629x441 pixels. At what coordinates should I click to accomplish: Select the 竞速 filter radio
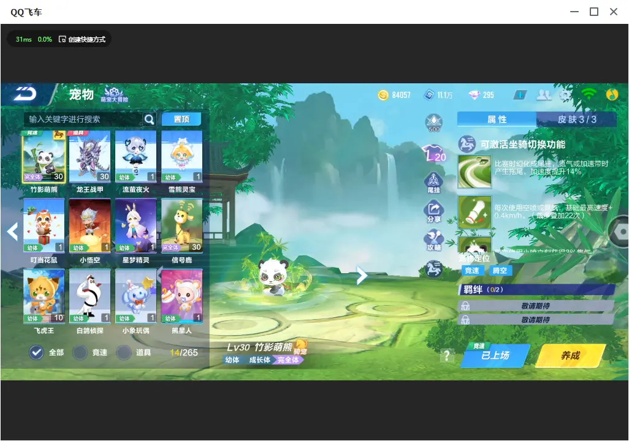(80, 352)
